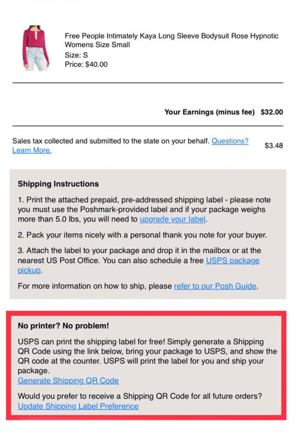The height and width of the screenshot is (443, 296).
Task: Click the Sales tax collected sentence
Action: (x=111, y=141)
